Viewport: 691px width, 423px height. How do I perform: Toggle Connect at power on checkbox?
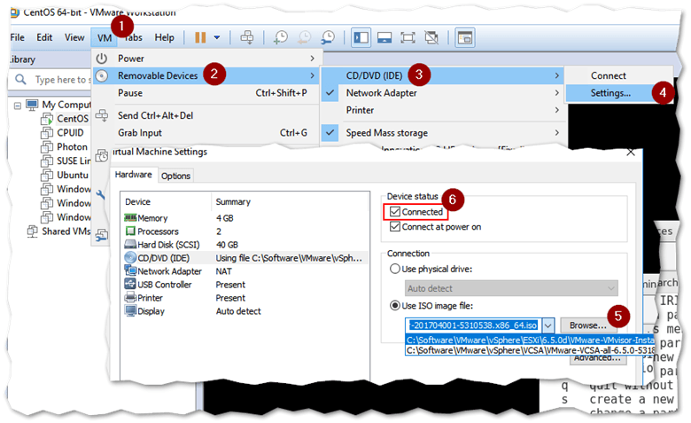395,227
